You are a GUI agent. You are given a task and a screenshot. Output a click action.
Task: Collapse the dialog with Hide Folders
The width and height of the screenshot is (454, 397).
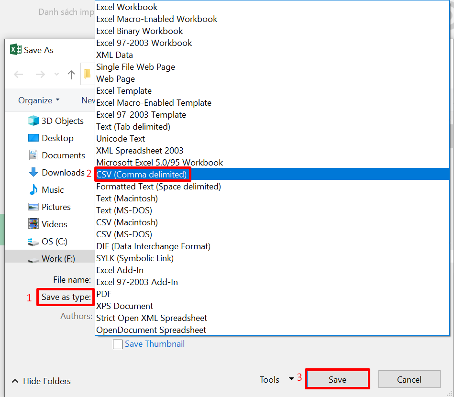[42, 381]
